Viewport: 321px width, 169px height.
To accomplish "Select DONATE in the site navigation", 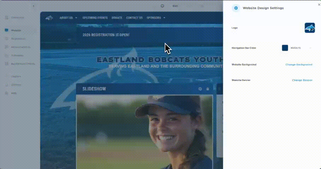I will (x=117, y=18).
